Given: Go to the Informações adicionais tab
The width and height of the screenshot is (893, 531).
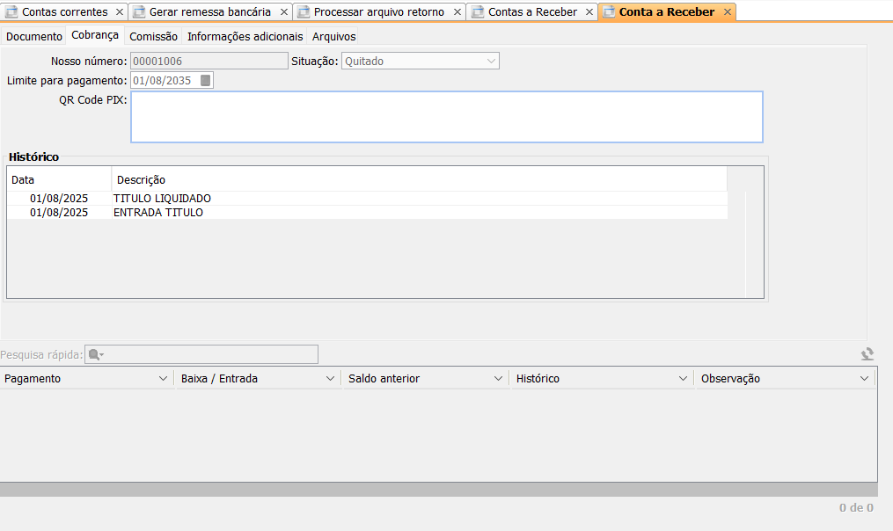Looking at the screenshot, I should tap(245, 37).
